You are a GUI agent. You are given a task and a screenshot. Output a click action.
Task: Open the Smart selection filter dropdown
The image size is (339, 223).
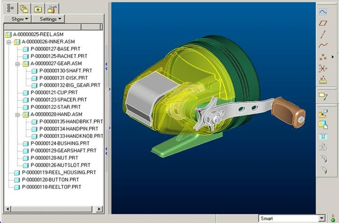322,218
